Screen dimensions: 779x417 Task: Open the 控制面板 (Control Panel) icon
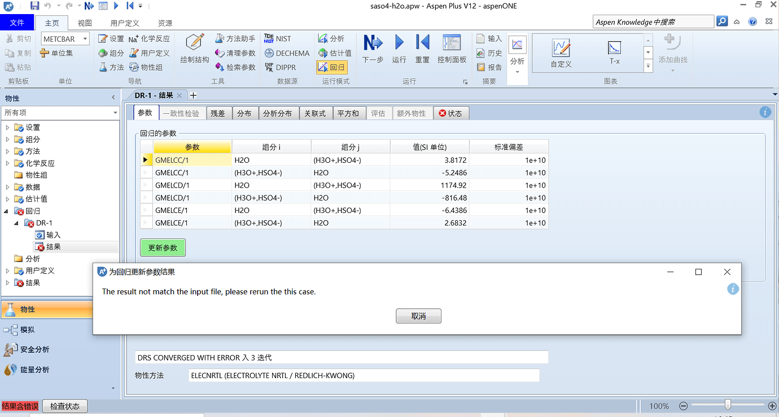[452, 43]
